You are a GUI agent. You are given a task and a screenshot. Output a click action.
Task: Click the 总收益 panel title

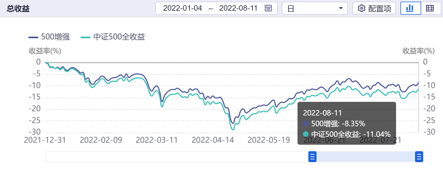pyautogui.click(x=18, y=8)
